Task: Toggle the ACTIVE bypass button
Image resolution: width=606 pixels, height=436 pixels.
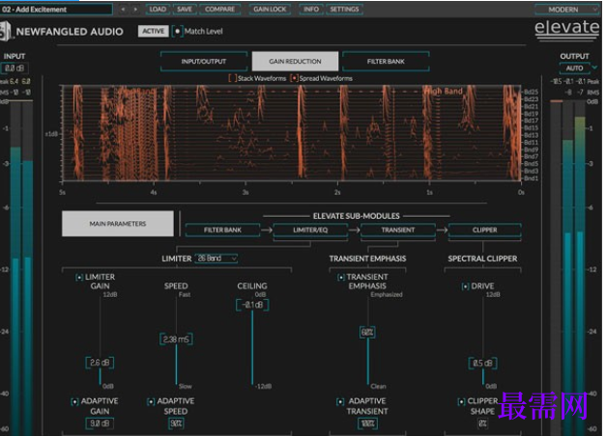Action: pos(154,31)
